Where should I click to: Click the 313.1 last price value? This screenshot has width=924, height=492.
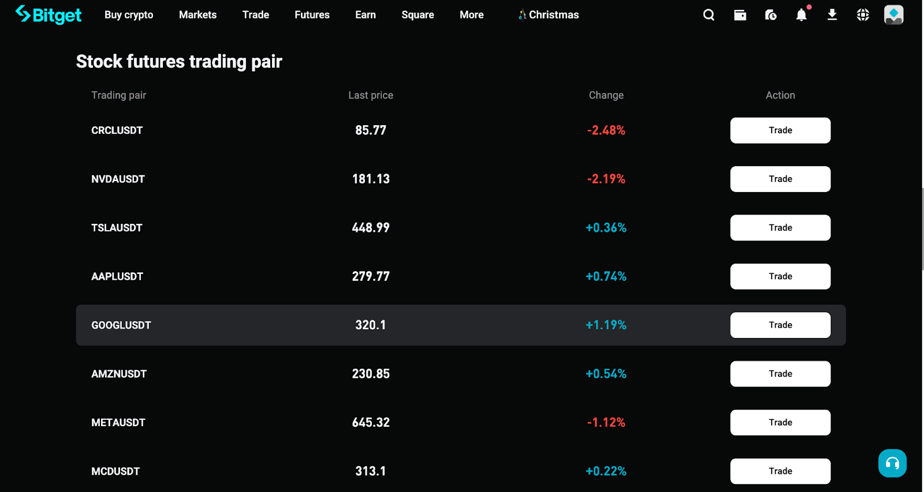click(x=371, y=471)
